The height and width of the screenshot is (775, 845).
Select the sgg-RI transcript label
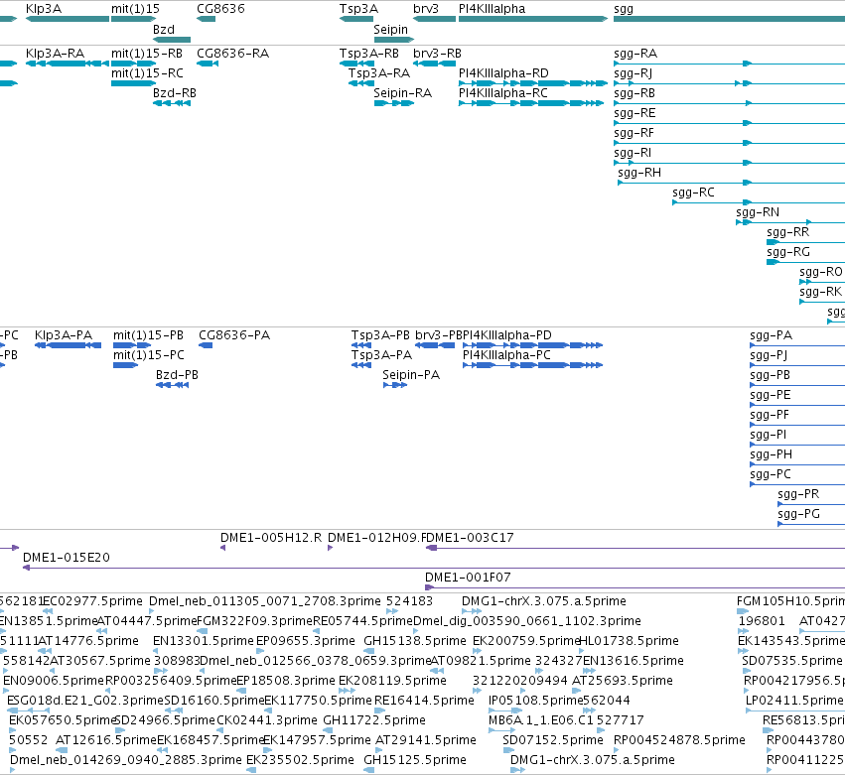click(x=633, y=153)
